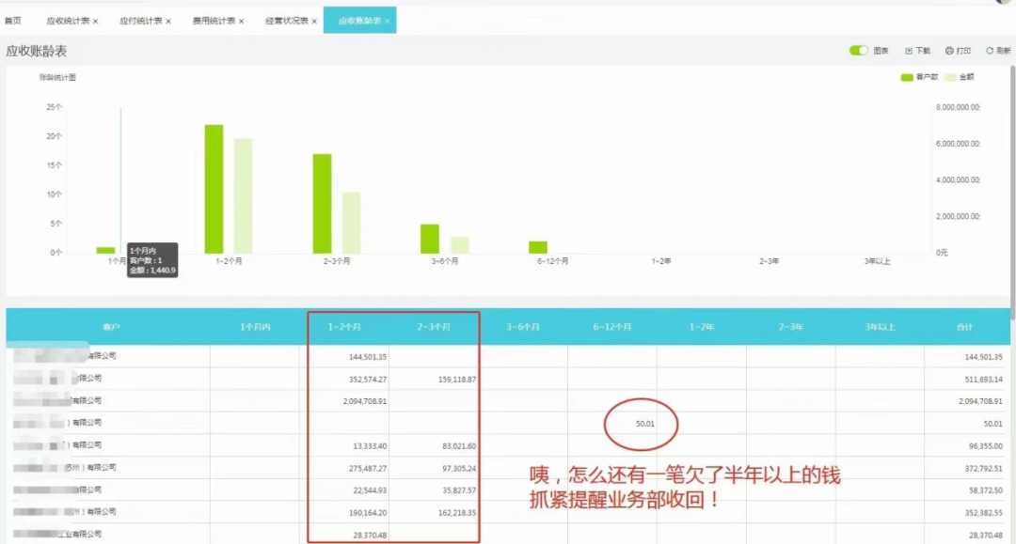1016x544 pixels.
Task: Toggle 金额 legend series visibility
Action: (960, 77)
